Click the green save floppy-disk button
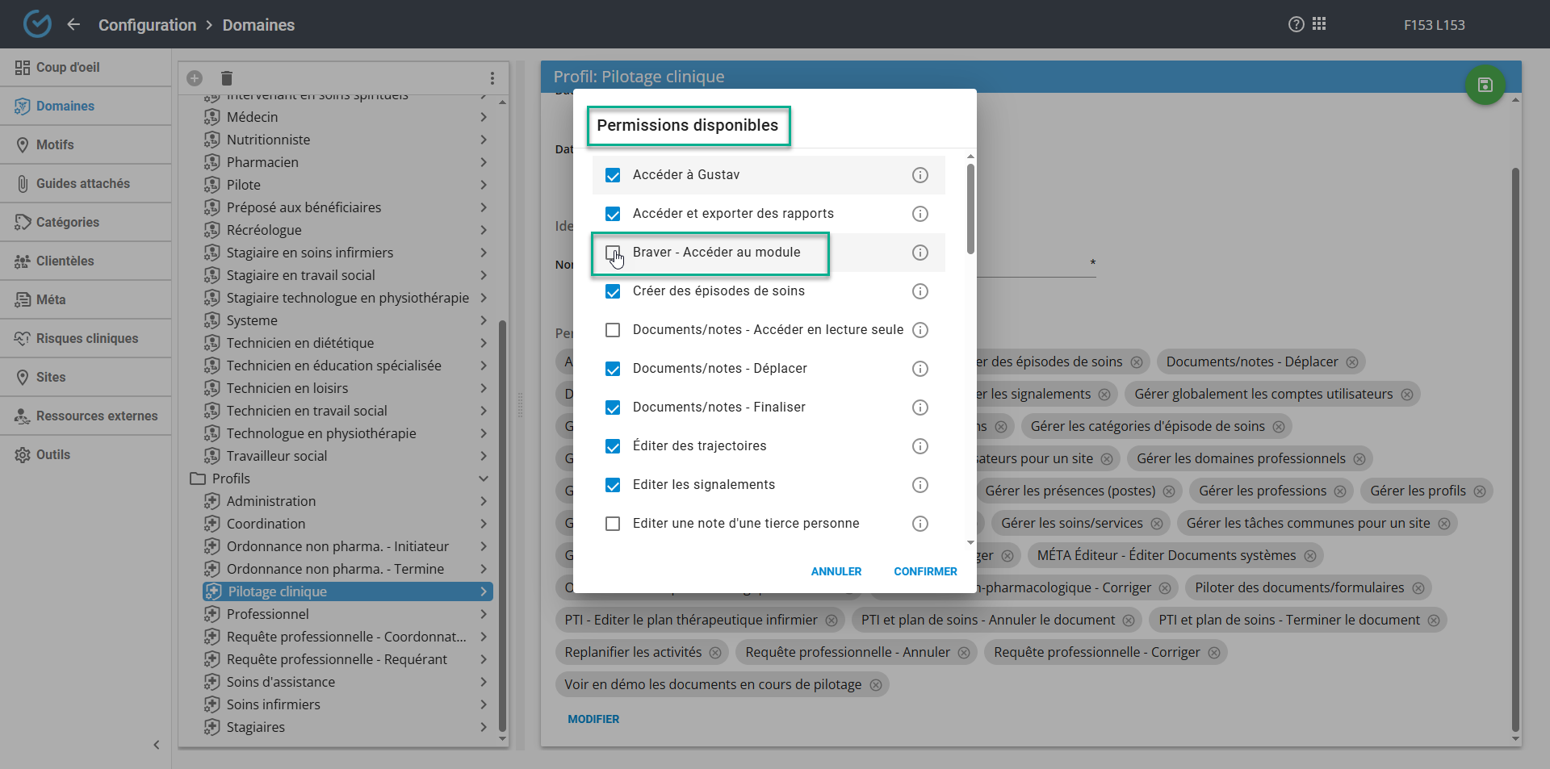 [x=1485, y=85]
